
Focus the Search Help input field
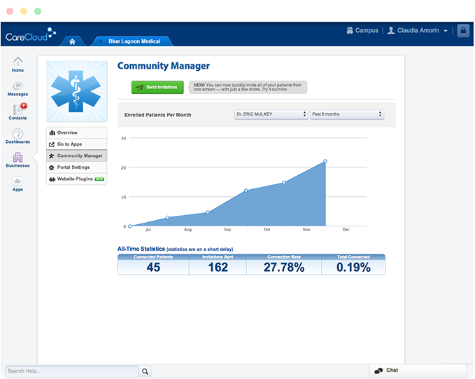pos(72,371)
